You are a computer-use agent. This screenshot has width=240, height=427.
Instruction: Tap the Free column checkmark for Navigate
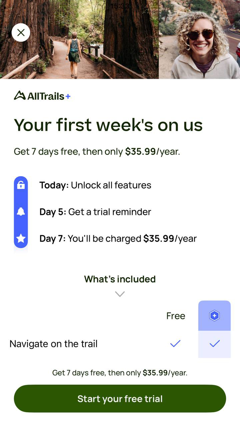175,343
